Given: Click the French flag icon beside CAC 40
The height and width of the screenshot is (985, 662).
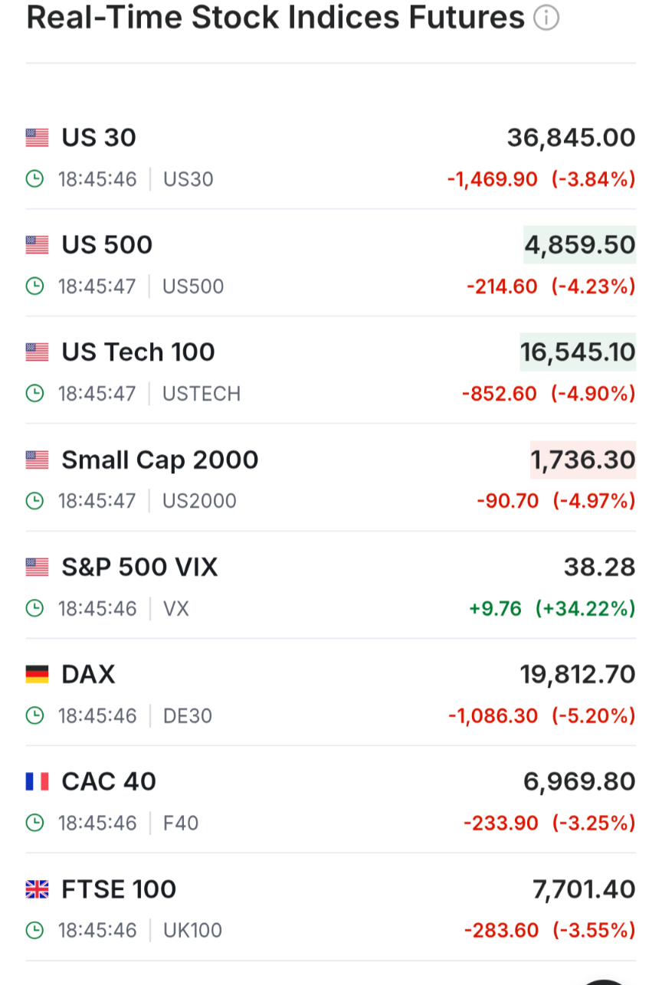Looking at the screenshot, I should [37, 782].
